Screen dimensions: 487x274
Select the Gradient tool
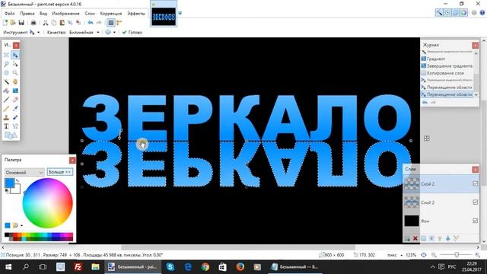[x=15, y=91]
